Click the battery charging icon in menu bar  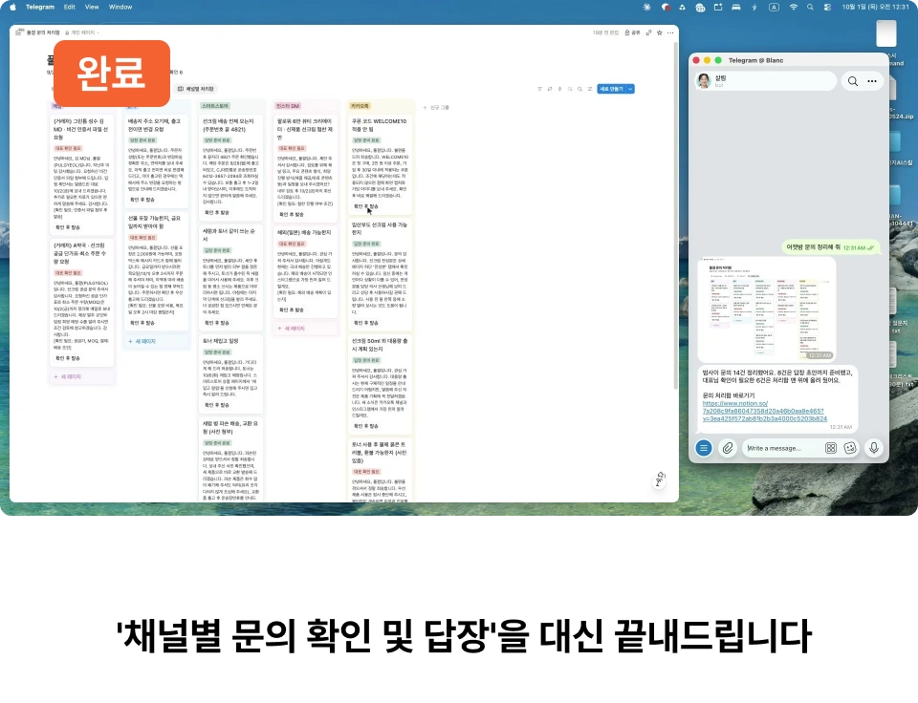754,7
